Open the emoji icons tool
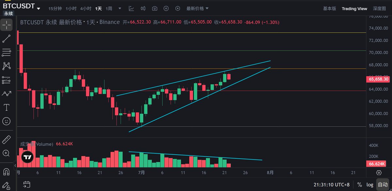This screenshot has width=392, height=191. 6,121
